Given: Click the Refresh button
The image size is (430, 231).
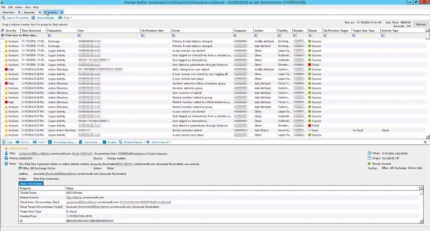Looking at the screenshot, I should tap(420, 25).
